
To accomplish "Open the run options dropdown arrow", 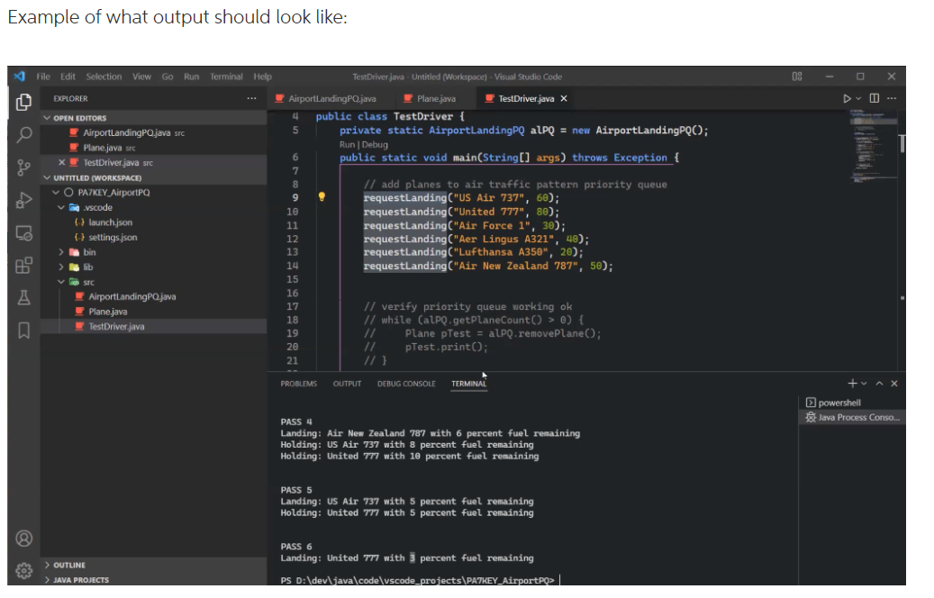I will point(858,98).
